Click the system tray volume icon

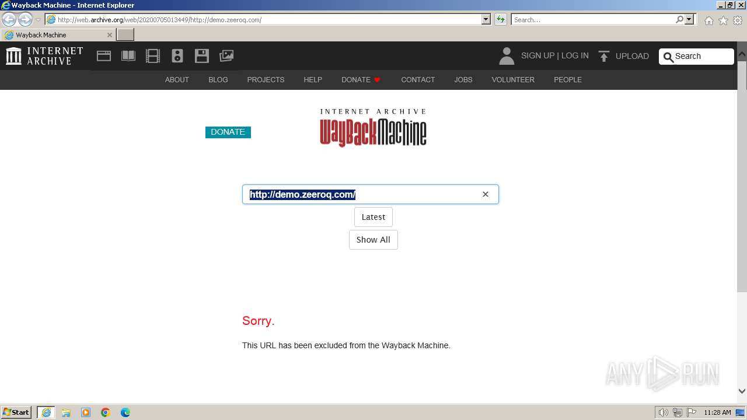(x=664, y=412)
